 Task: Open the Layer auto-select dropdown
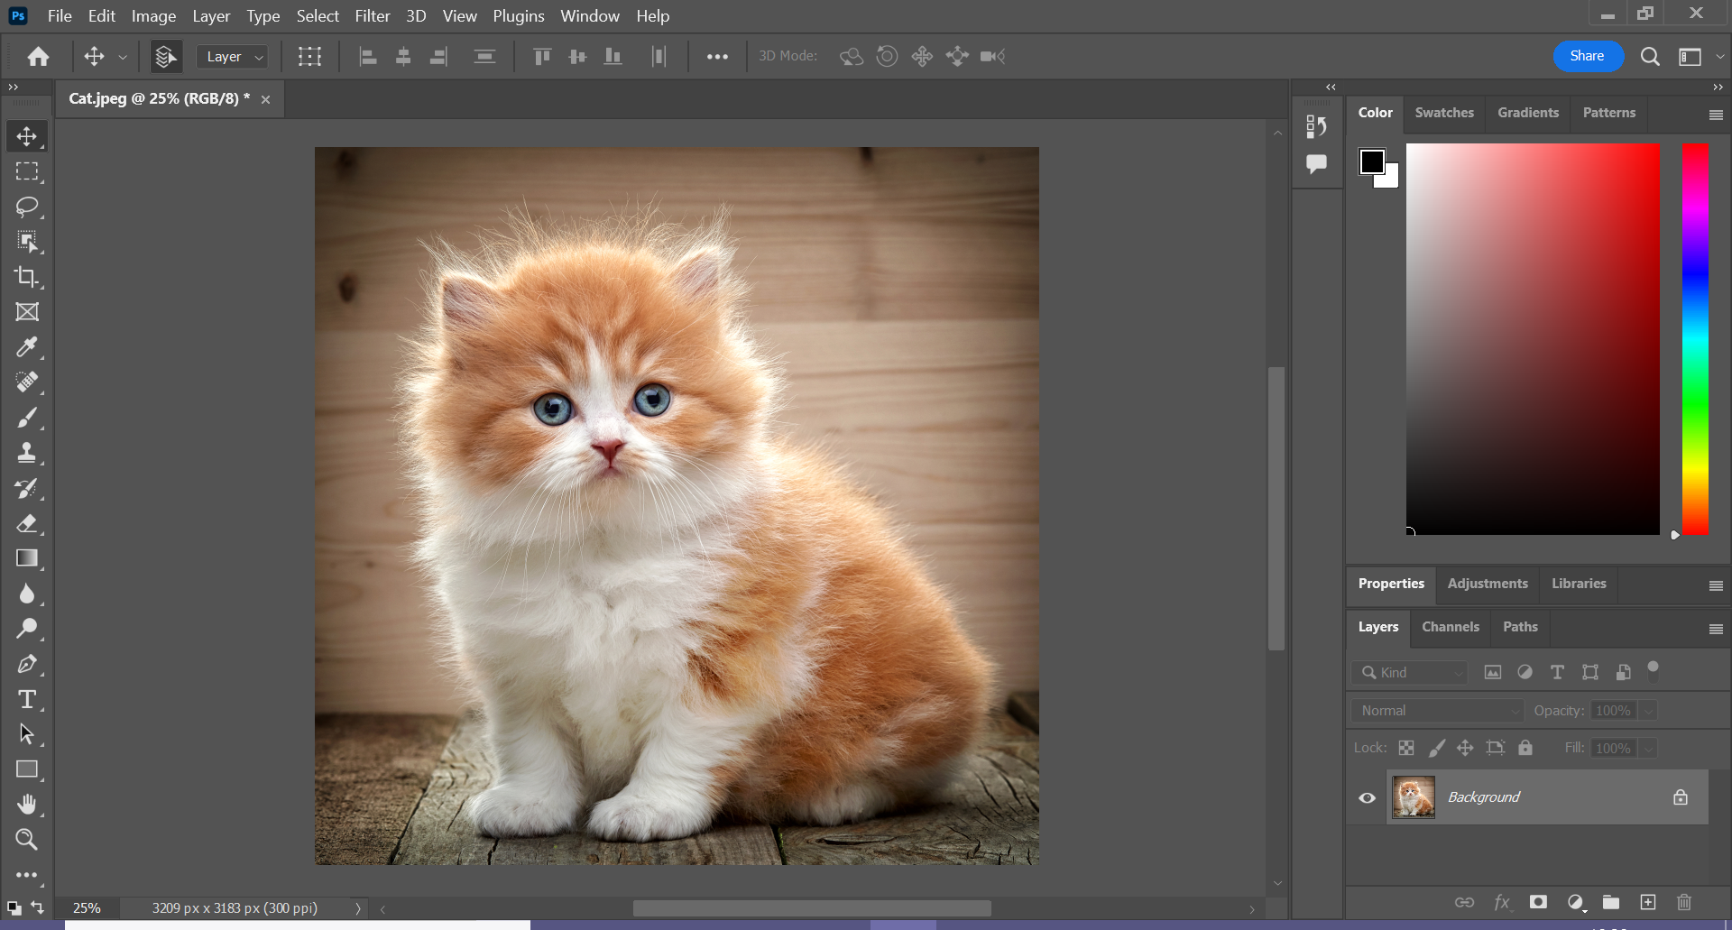pyautogui.click(x=233, y=57)
